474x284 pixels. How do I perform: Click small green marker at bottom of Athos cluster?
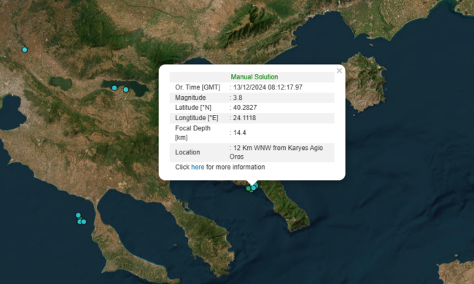coord(251,192)
